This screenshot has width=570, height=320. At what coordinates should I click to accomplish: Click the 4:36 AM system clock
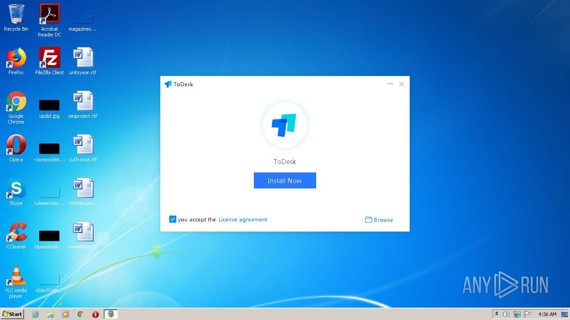tap(547, 314)
